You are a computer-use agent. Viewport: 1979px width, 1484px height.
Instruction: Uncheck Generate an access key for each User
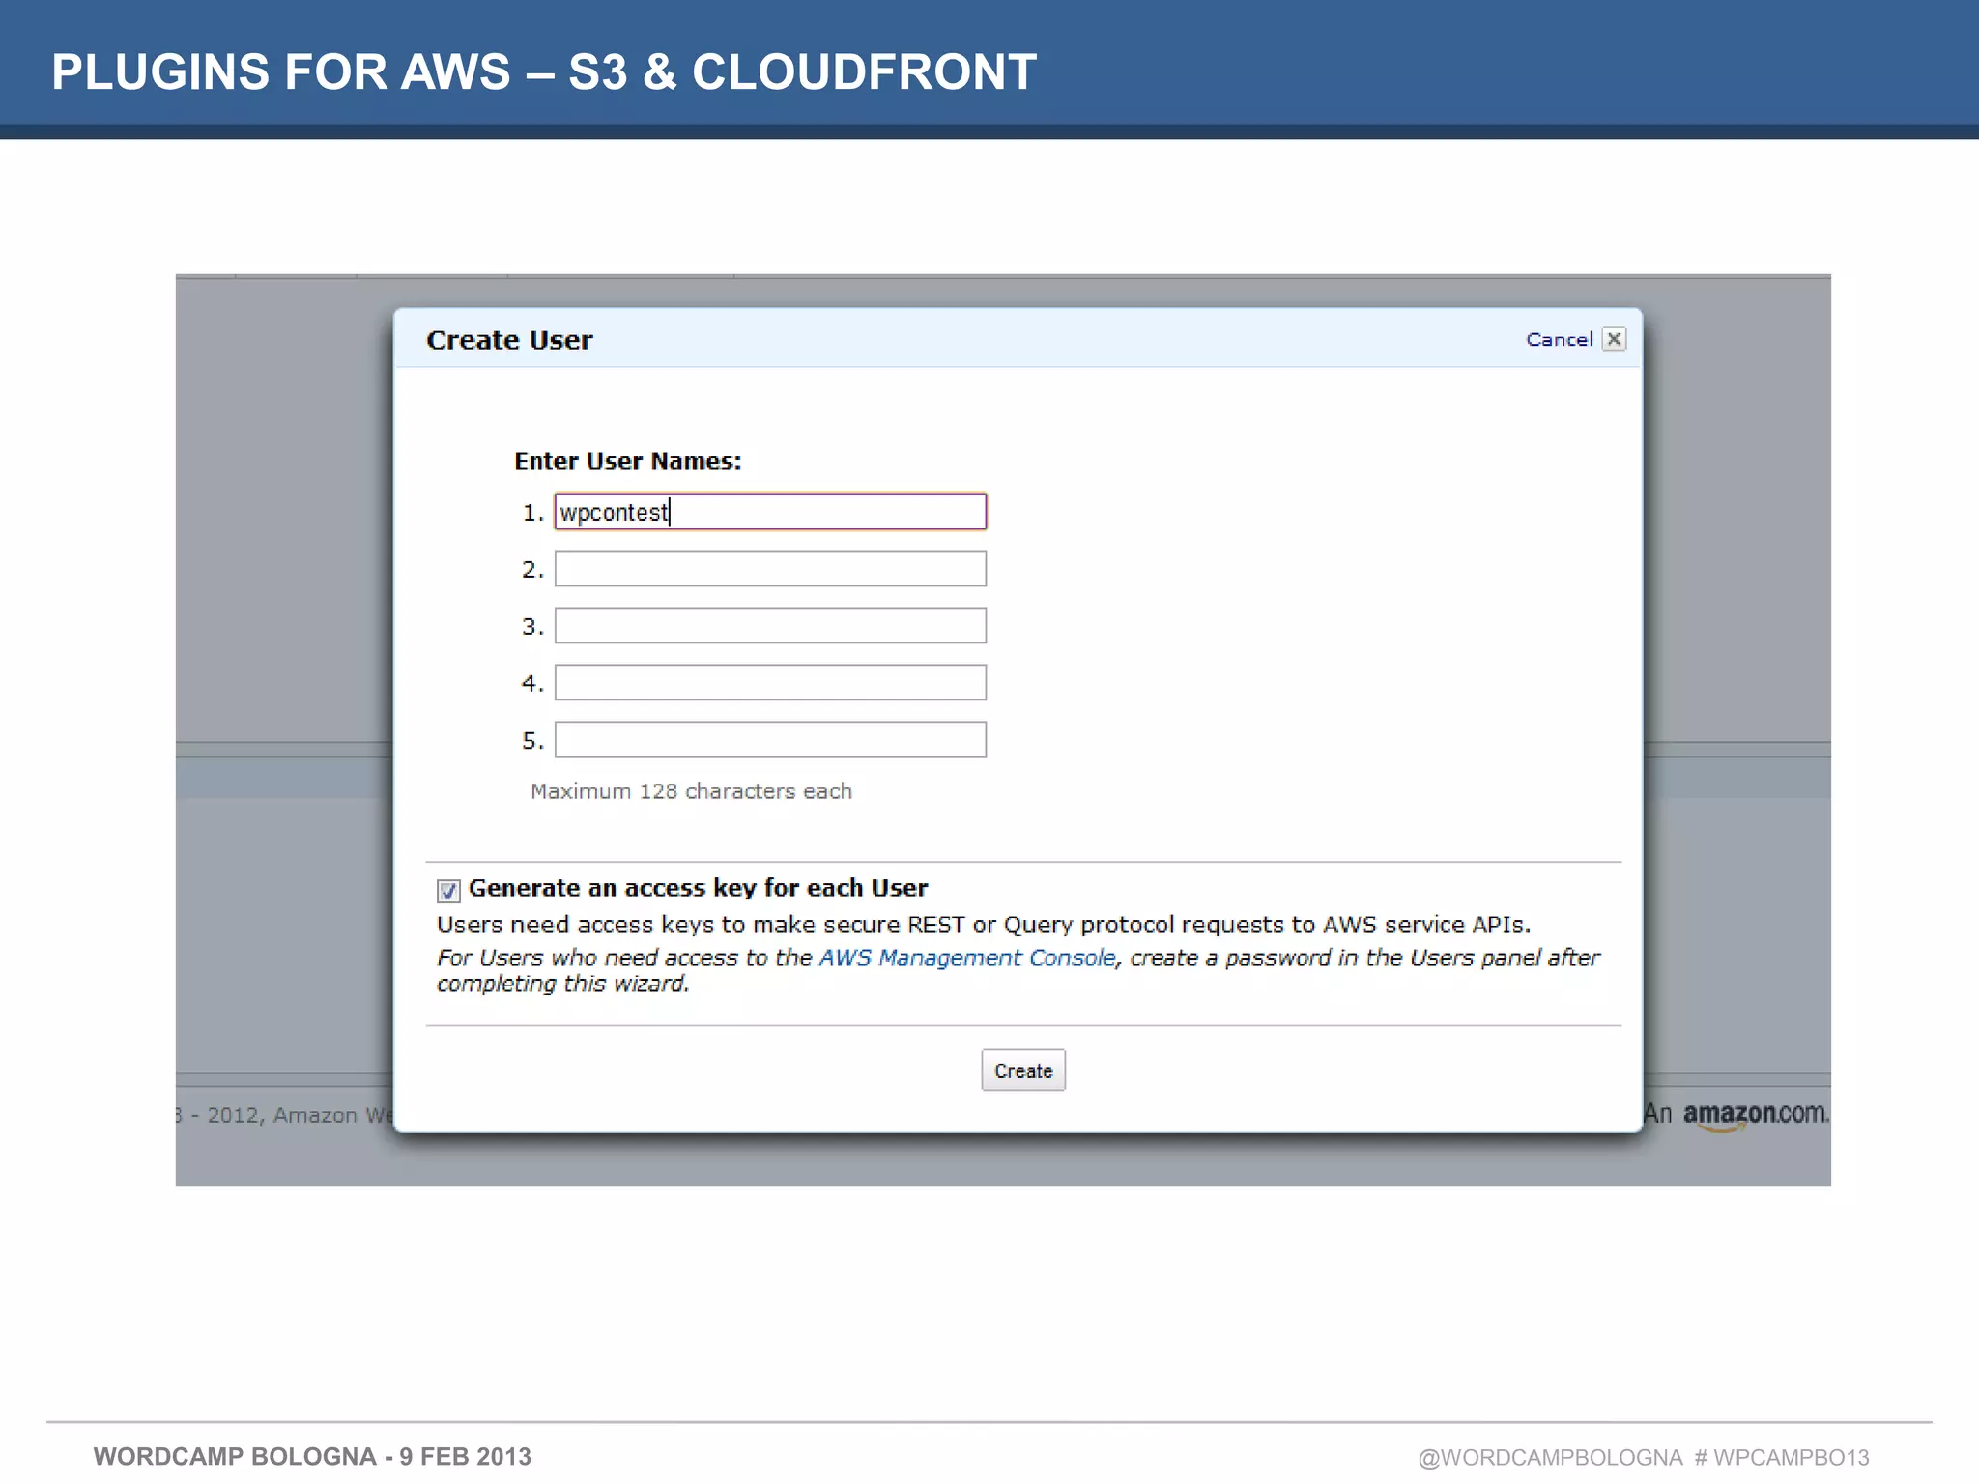448,890
